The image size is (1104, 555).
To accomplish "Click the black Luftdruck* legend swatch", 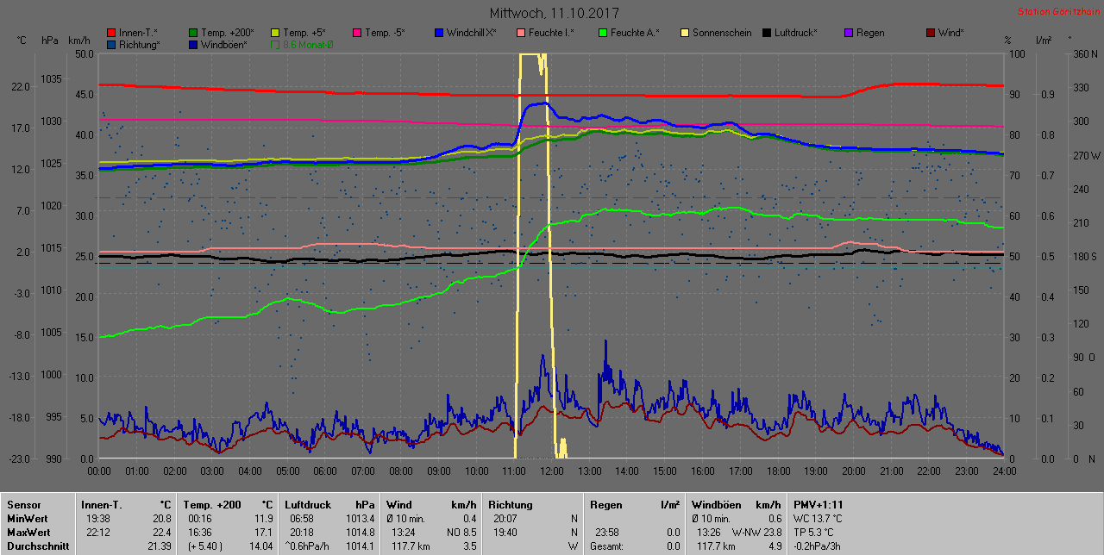I will coord(766,33).
